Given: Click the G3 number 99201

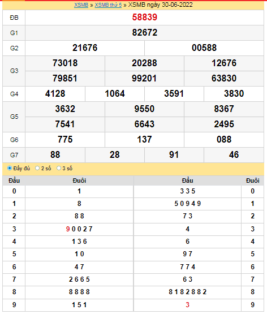Looking at the screenshot, I should point(144,78).
